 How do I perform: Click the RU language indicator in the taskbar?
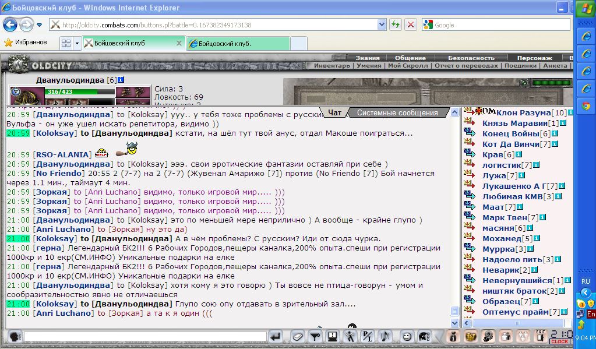[586, 282]
